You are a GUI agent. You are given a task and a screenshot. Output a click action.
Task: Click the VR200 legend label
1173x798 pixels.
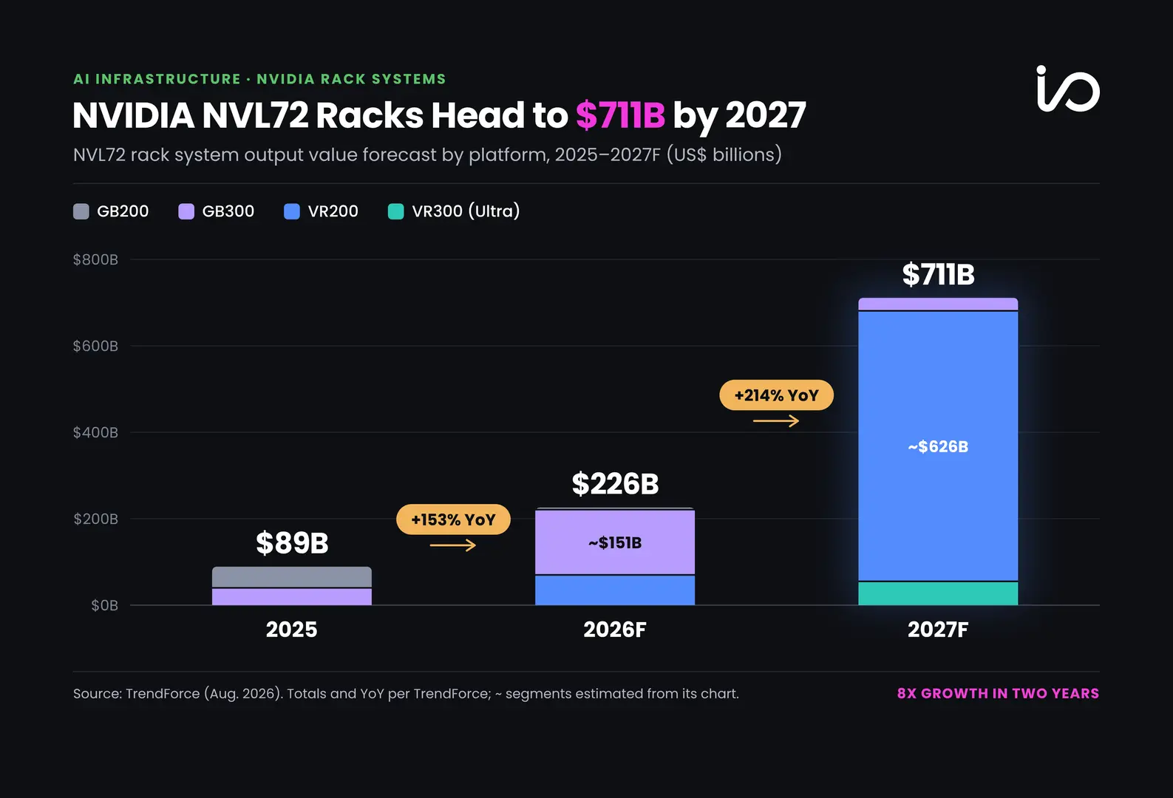pos(333,211)
